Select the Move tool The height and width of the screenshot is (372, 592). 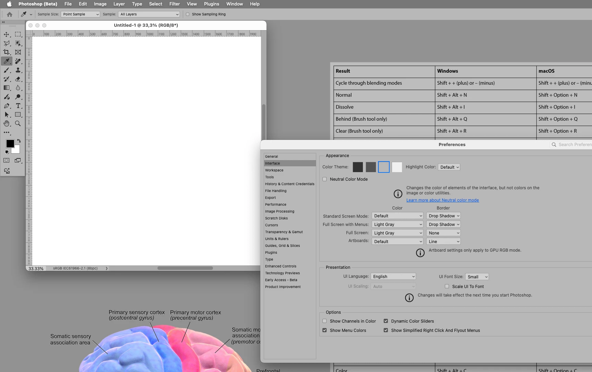(7, 34)
